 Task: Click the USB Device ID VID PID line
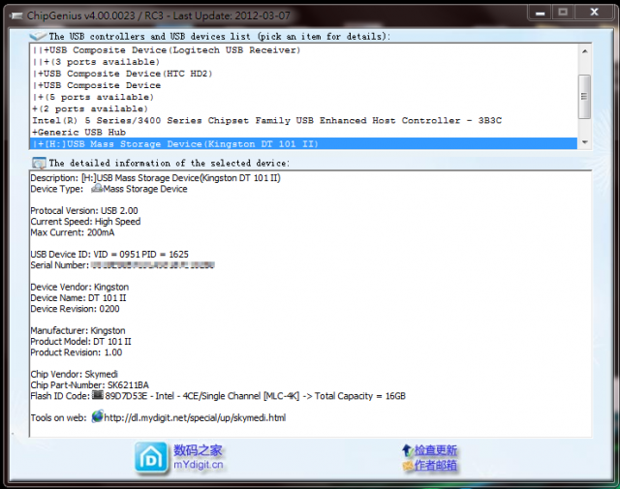[109, 255]
